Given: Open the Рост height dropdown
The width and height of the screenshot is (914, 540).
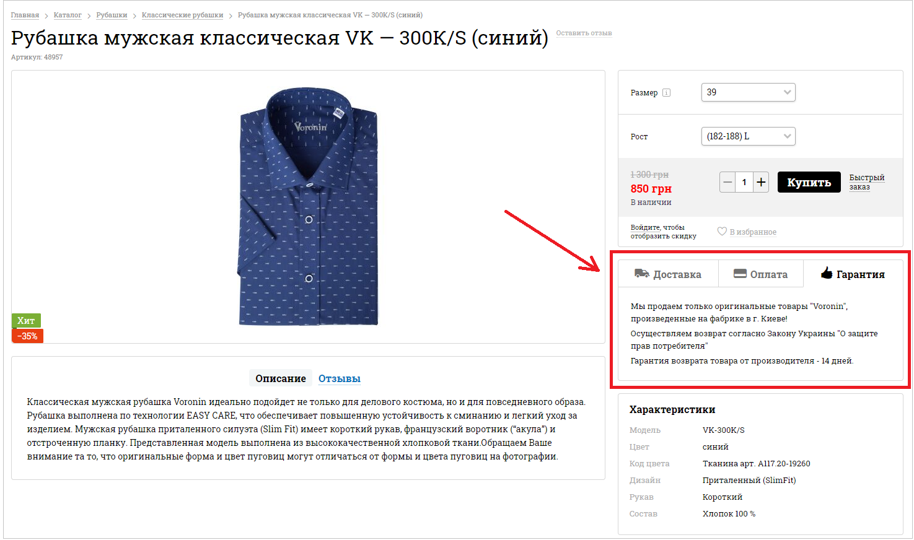Looking at the screenshot, I should point(748,136).
